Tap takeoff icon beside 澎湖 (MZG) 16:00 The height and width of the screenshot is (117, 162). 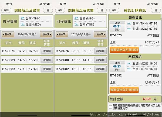129,64
